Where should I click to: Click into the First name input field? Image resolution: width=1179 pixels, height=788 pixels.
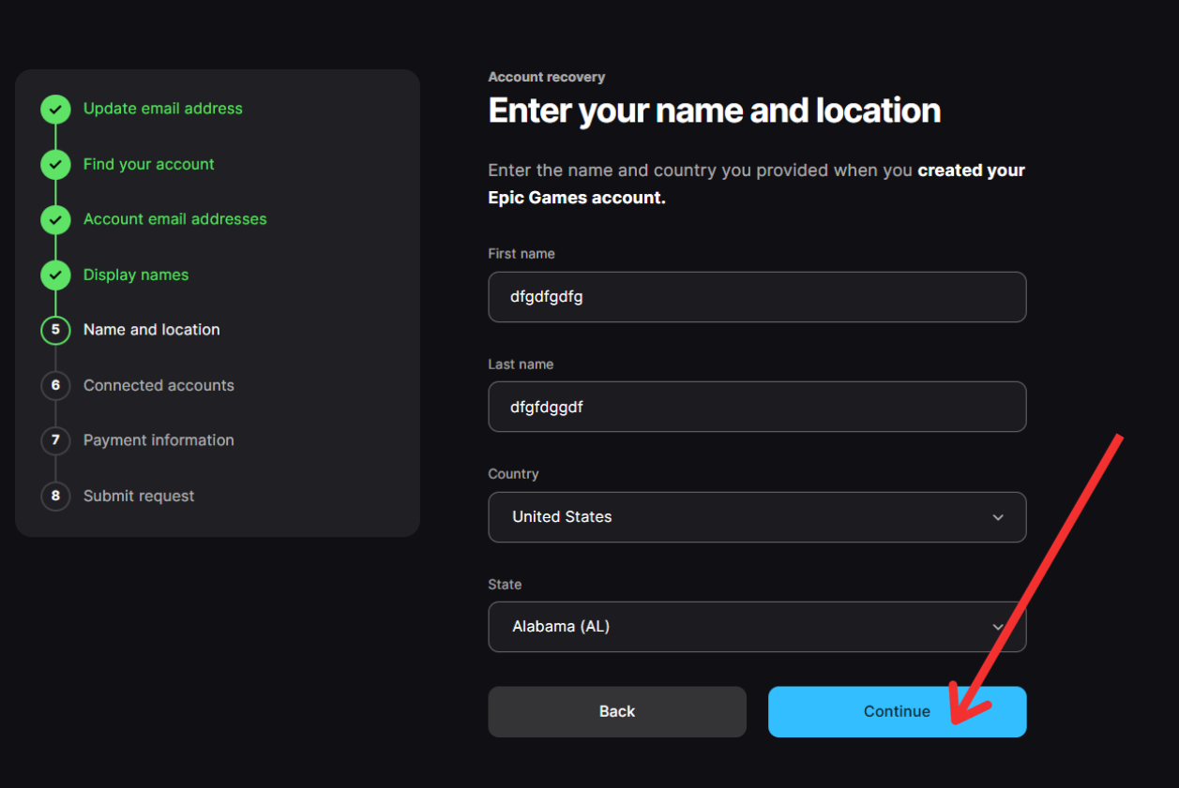[756, 297]
